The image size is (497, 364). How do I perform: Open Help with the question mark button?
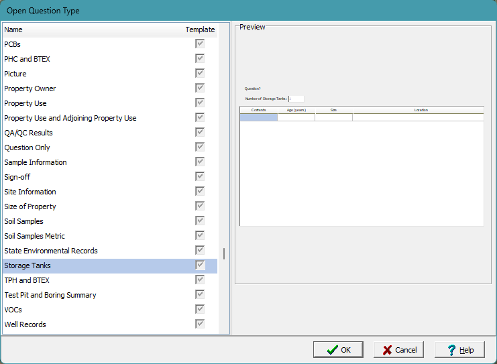(459, 349)
